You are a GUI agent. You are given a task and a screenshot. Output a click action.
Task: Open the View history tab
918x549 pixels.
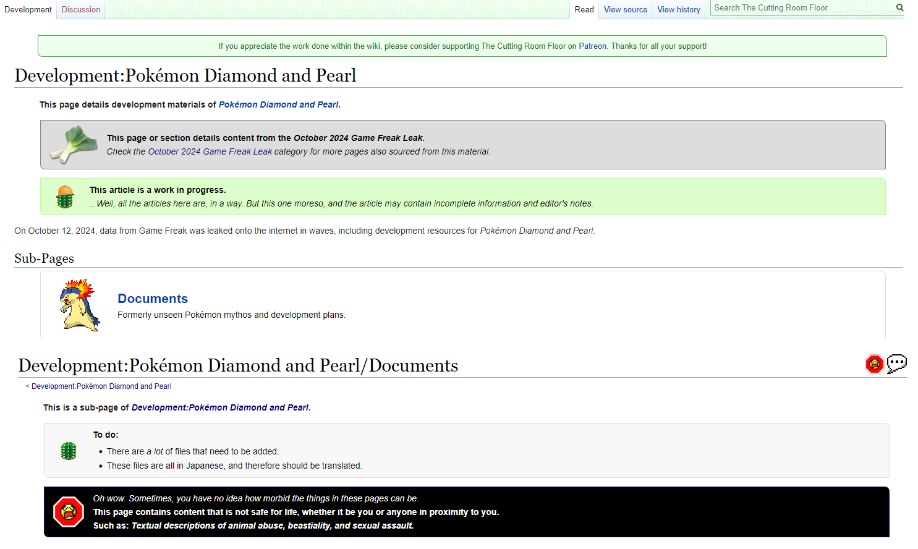(679, 9)
